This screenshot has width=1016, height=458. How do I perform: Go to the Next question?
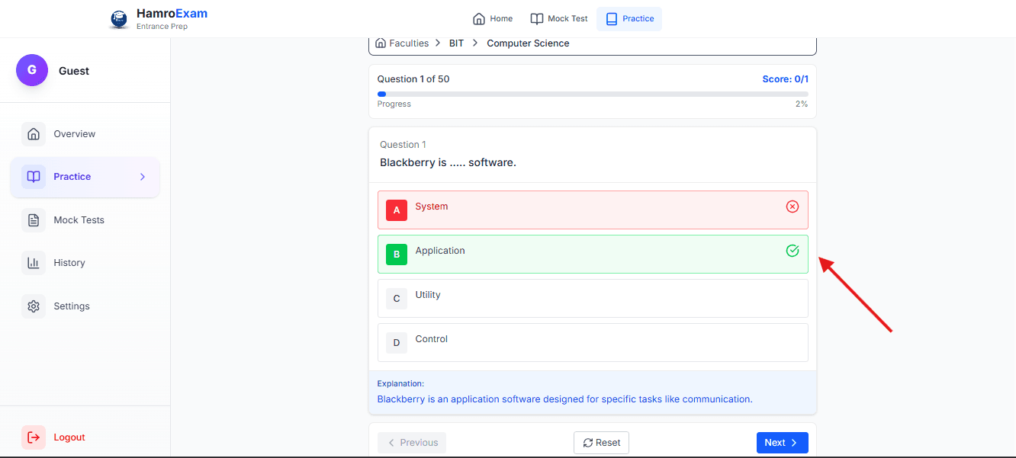(x=782, y=443)
